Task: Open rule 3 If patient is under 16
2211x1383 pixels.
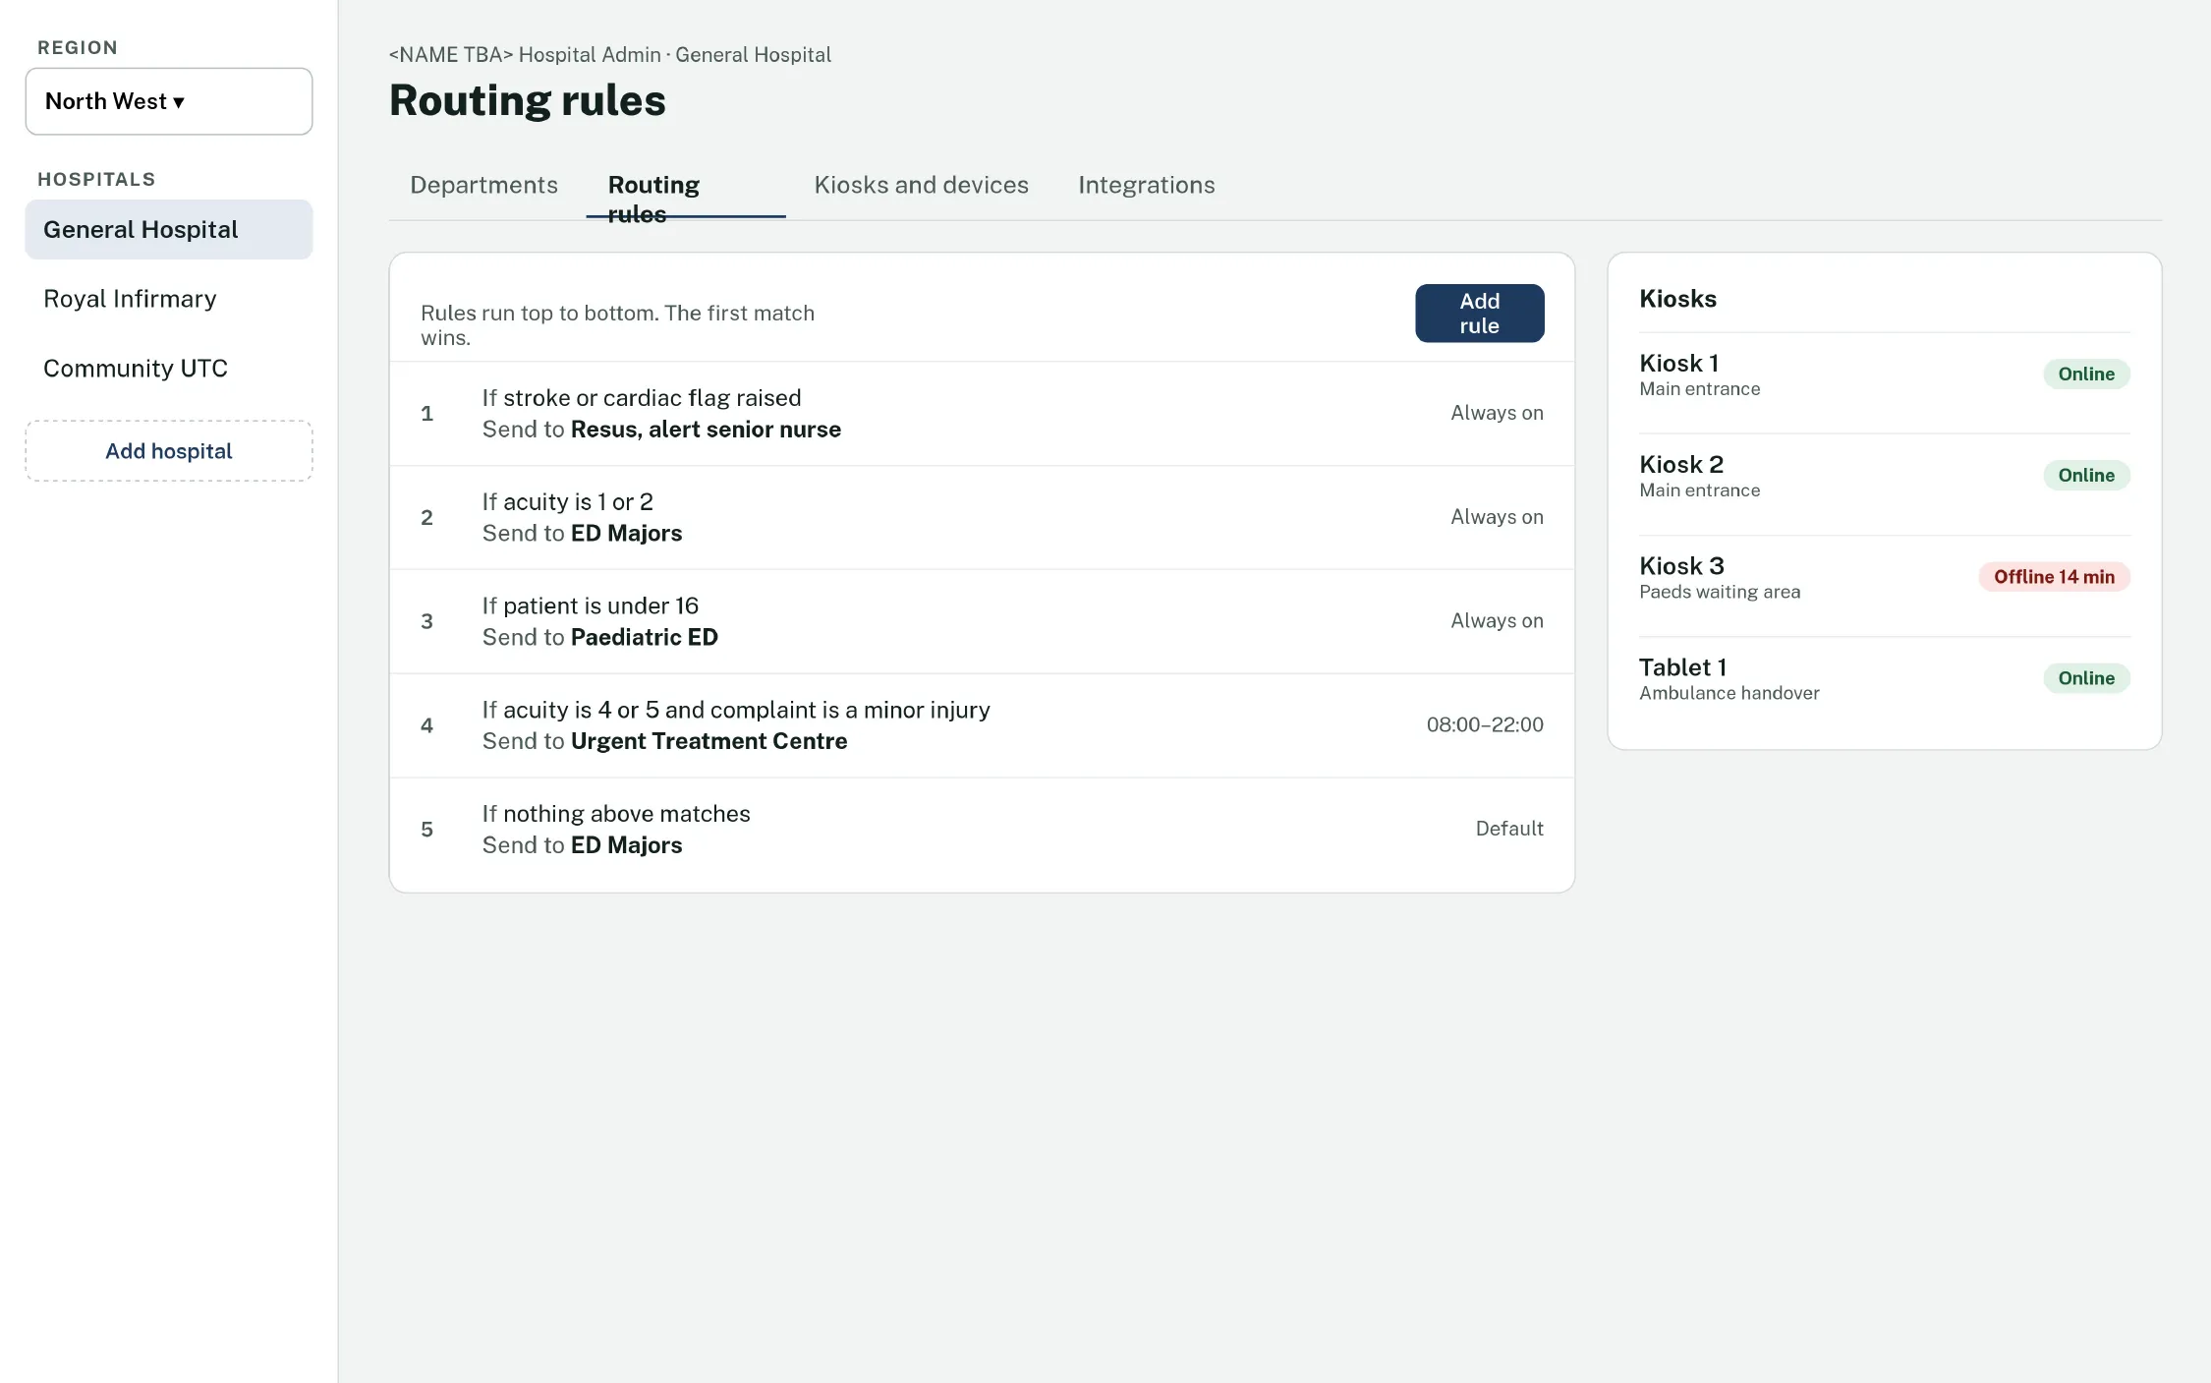Action: 982,622
